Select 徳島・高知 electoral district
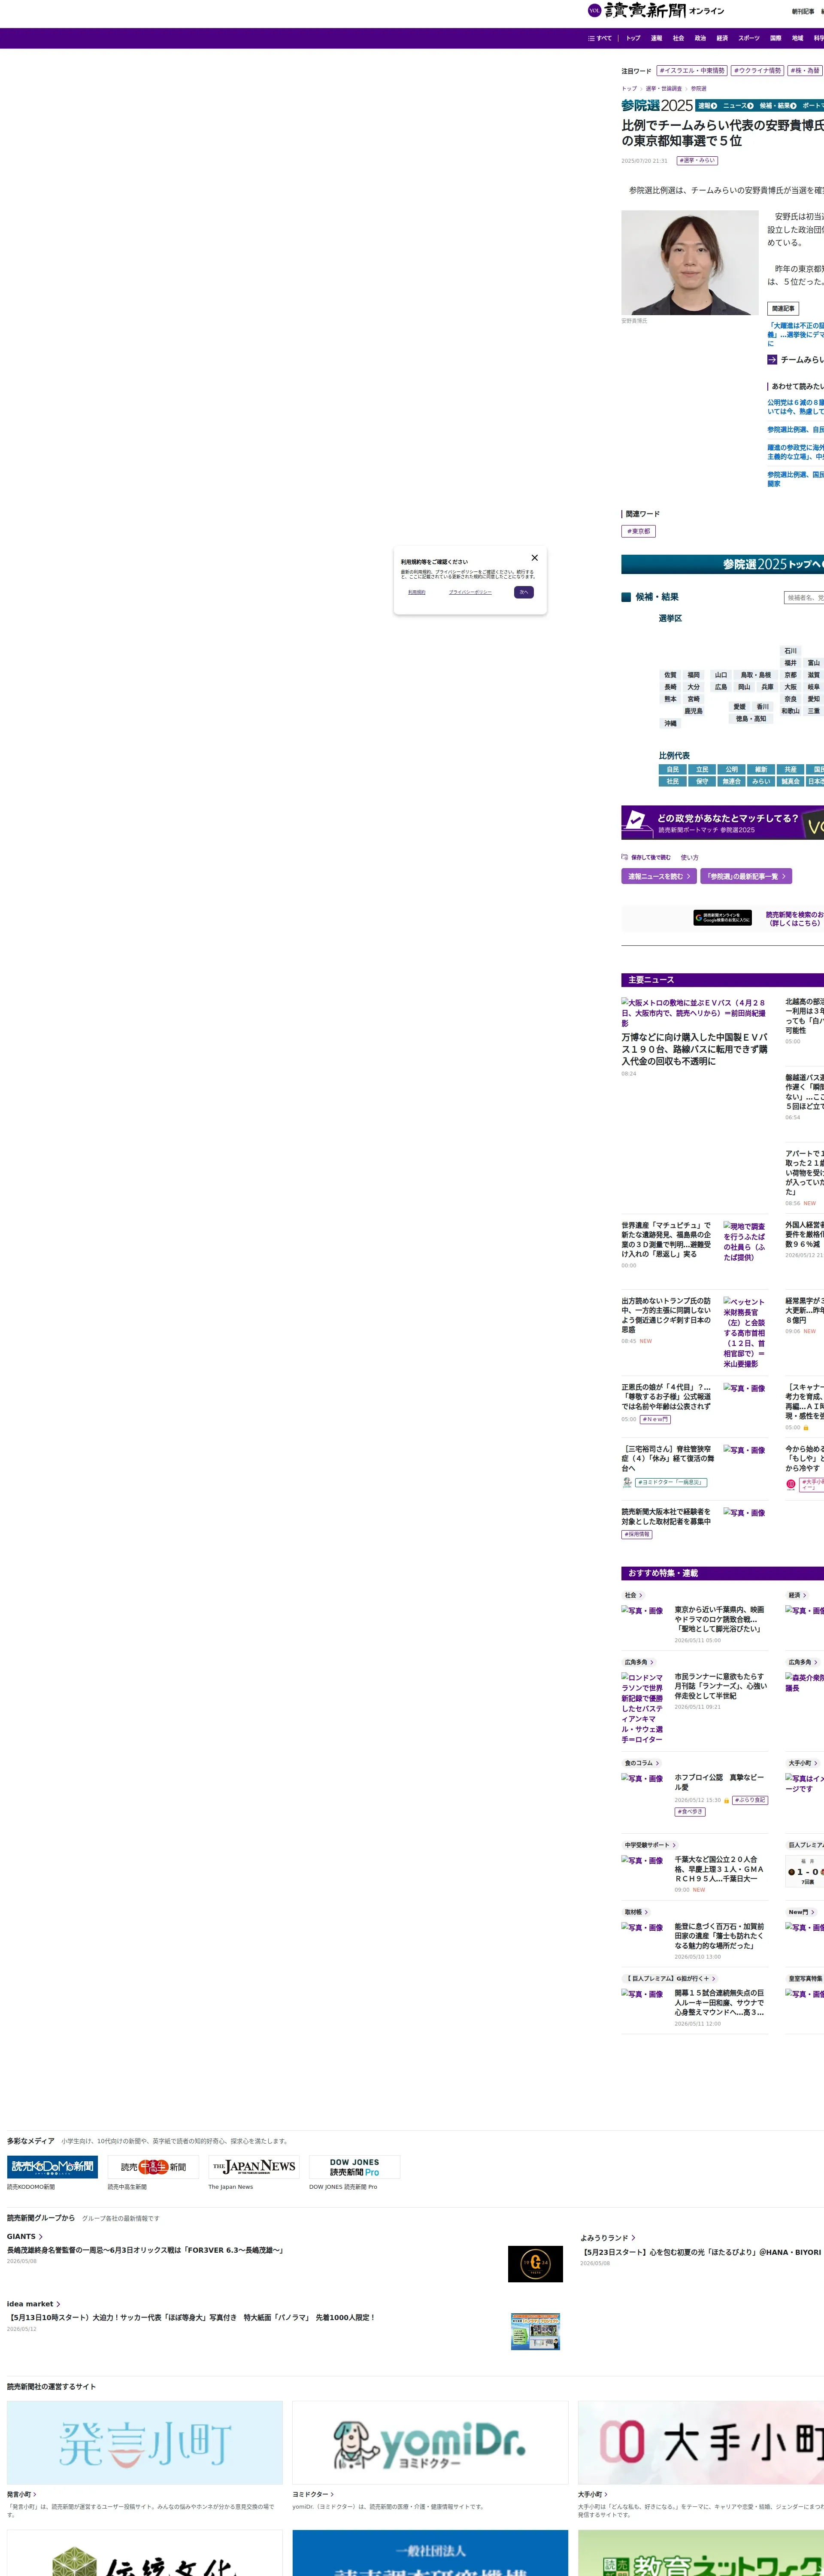Image resolution: width=824 pixels, height=2576 pixels. [x=751, y=719]
